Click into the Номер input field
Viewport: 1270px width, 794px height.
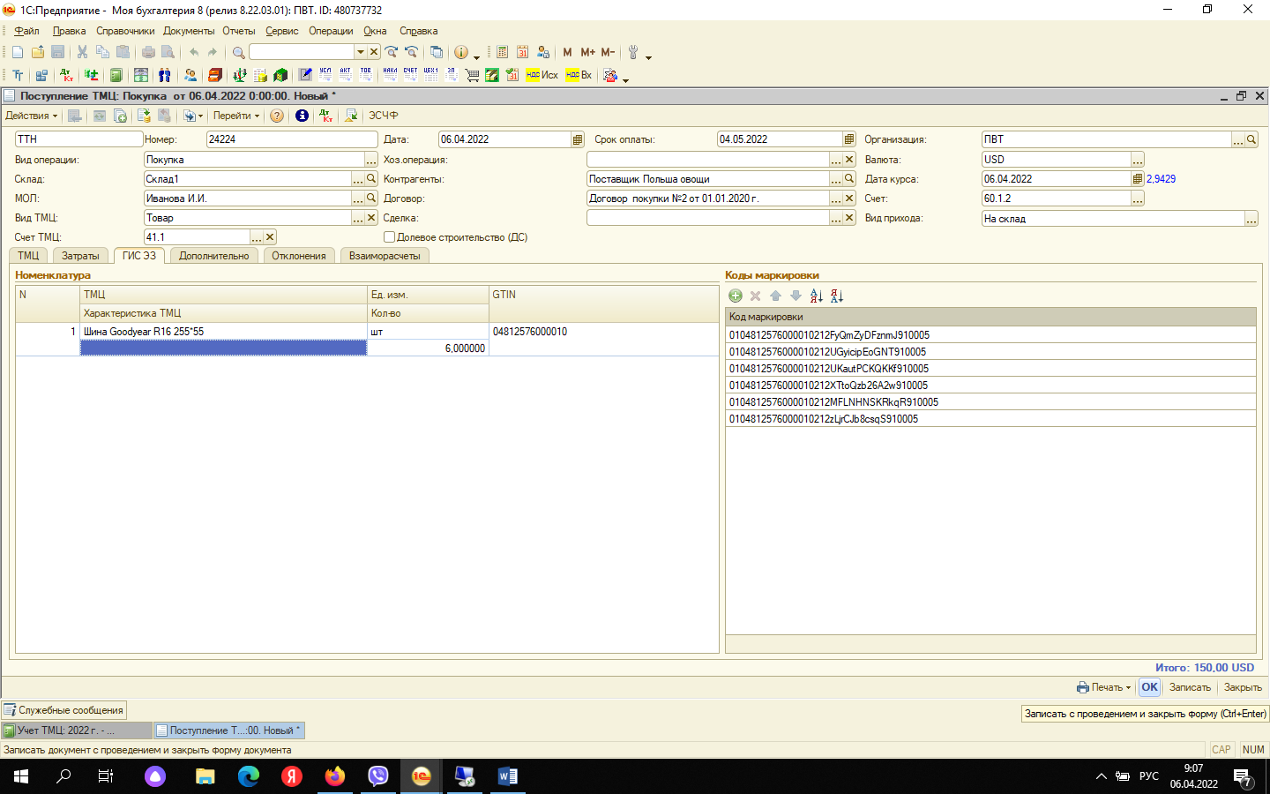coord(291,139)
